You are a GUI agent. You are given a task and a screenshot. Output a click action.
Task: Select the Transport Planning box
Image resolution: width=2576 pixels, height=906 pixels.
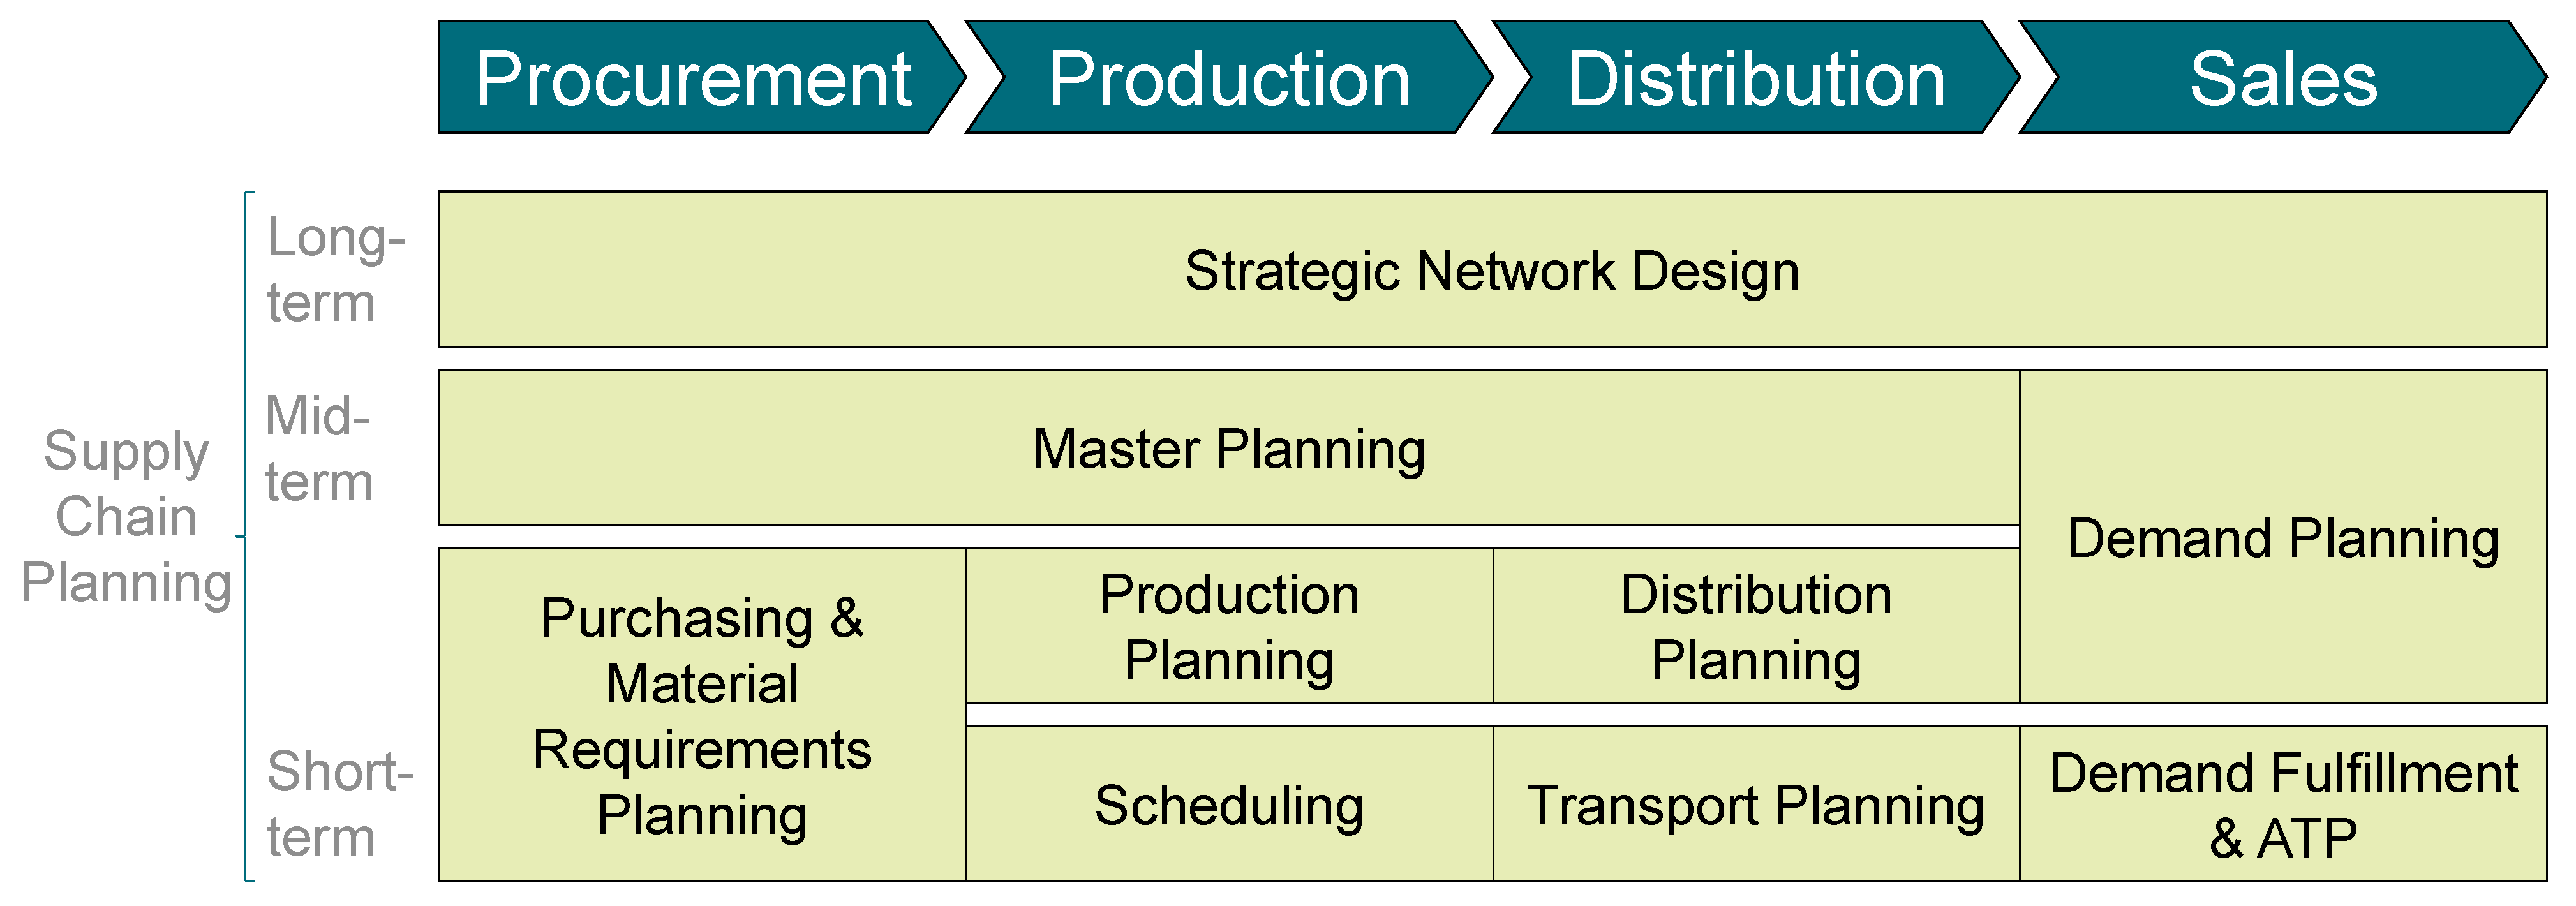[x=1755, y=805]
